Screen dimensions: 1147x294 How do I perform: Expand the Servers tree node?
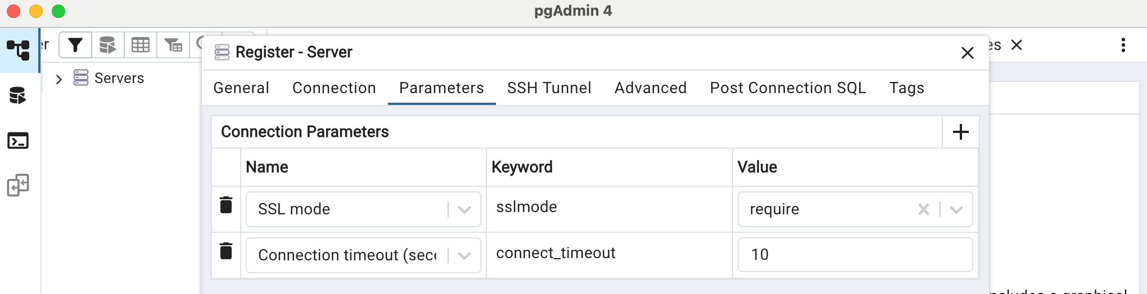pos(59,79)
